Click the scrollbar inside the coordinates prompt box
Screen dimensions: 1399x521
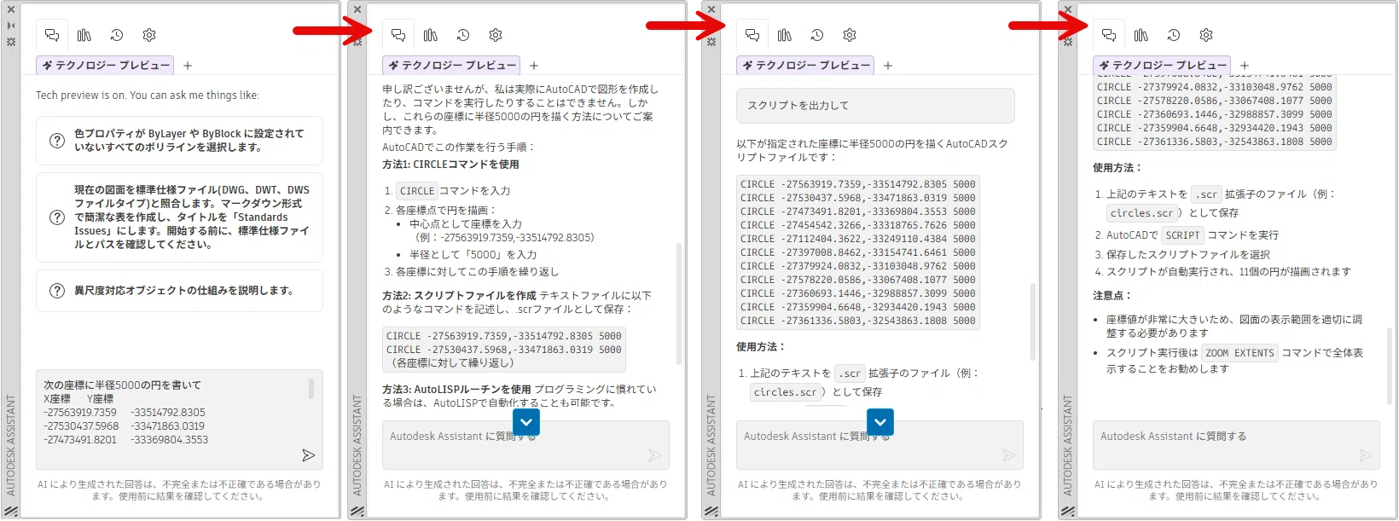click(x=311, y=389)
